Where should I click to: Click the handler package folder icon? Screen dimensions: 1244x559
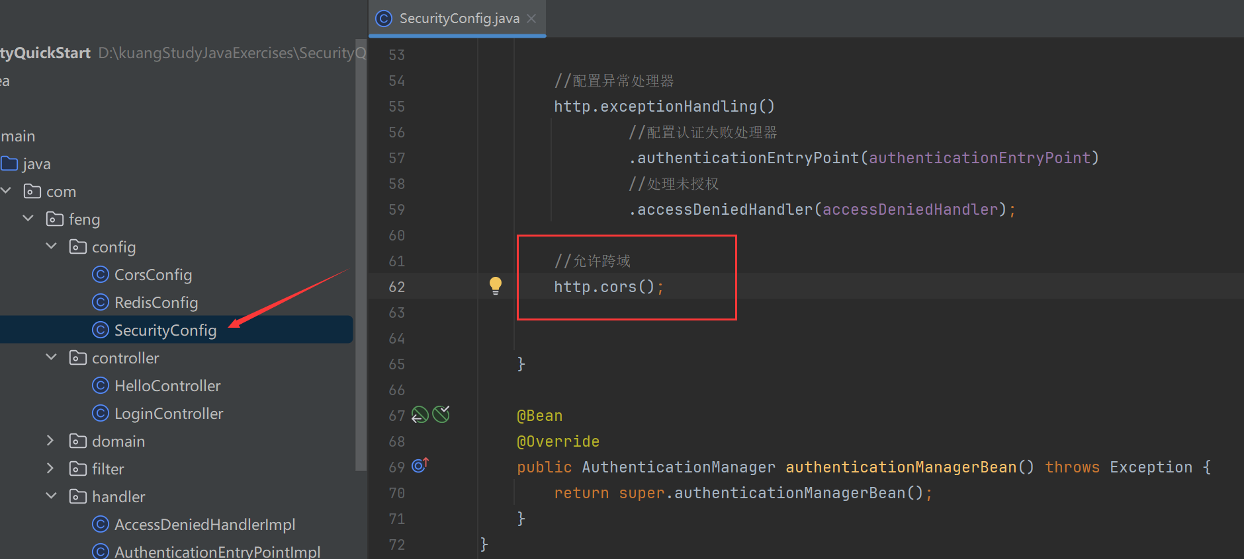[78, 496]
